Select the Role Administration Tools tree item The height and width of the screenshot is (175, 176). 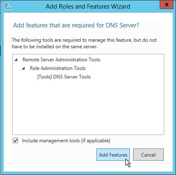point(58,68)
